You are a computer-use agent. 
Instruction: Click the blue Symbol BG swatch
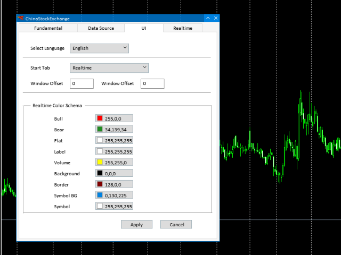pyautogui.click(x=100, y=195)
